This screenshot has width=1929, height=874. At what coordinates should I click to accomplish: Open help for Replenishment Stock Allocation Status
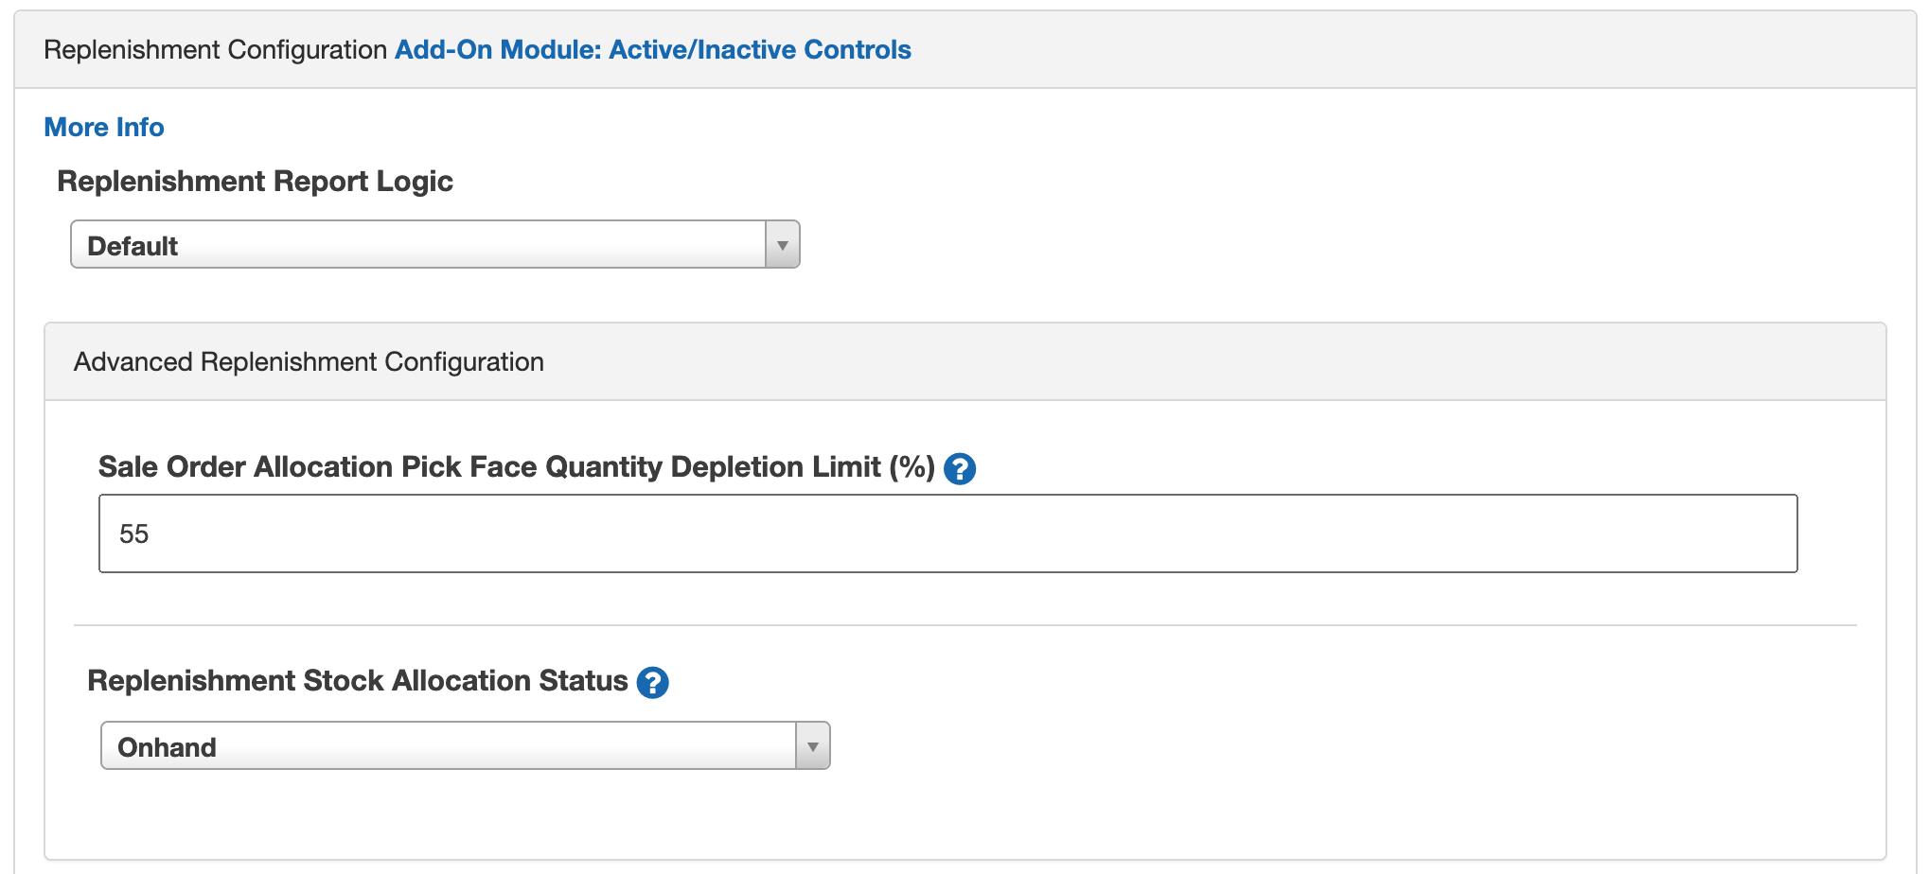(x=652, y=682)
